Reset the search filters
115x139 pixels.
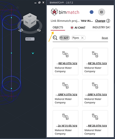point(105,38)
